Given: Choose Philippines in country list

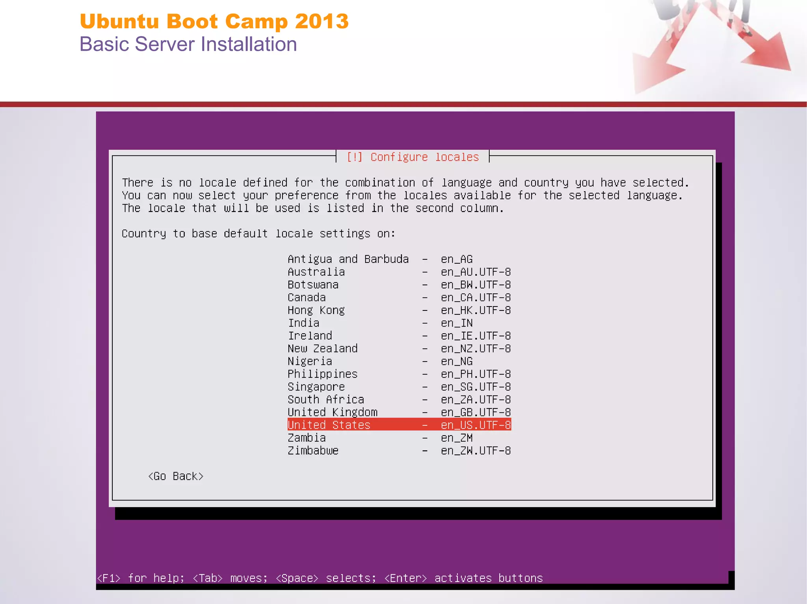Looking at the screenshot, I should (399, 374).
